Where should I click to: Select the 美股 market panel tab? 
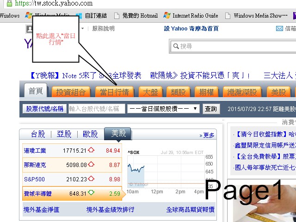coord(118,134)
